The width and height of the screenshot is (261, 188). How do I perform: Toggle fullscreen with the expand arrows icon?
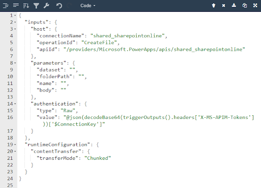point(255,5)
